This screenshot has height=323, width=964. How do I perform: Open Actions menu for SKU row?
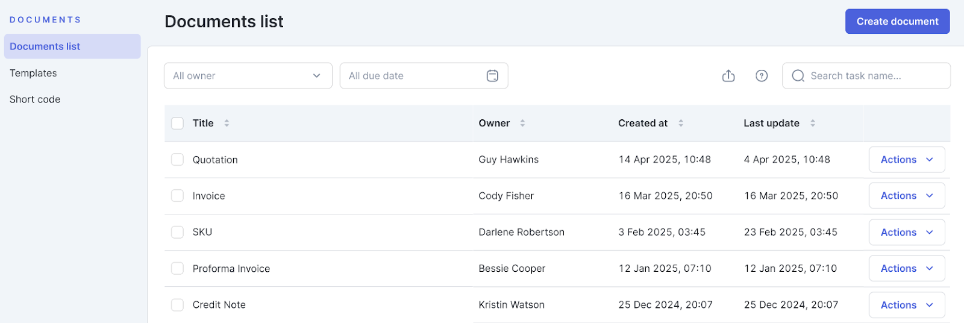point(906,232)
